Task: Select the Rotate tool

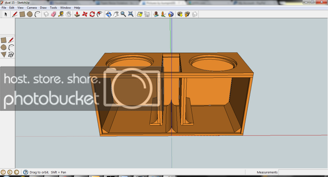Action: click(92, 14)
